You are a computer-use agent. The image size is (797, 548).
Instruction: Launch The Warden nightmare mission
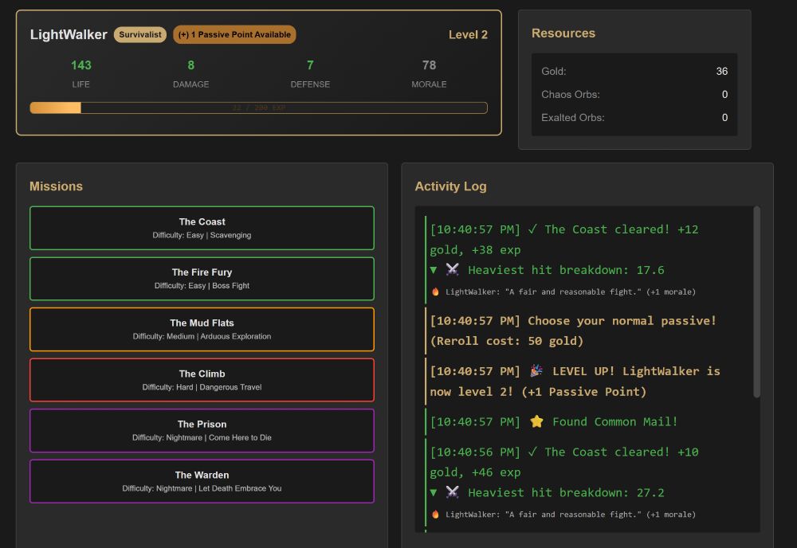coord(202,481)
